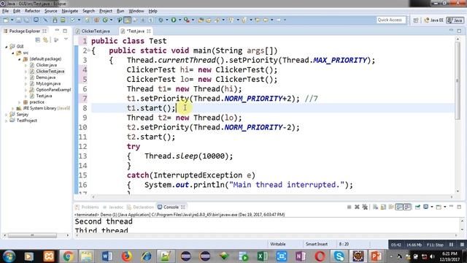The width and height of the screenshot is (467, 263).
Task: Click the Windows Start button
Action: [9, 256]
